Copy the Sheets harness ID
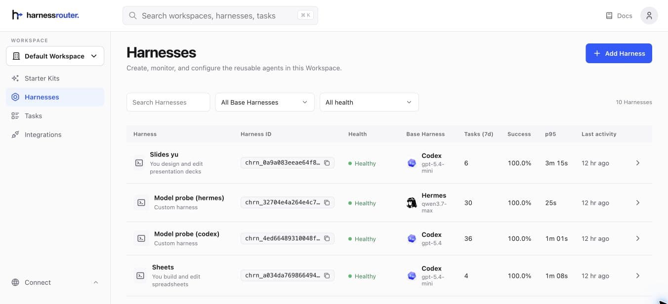Image resolution: width=668 pixels, height=304 pixels. click(327, 275)
